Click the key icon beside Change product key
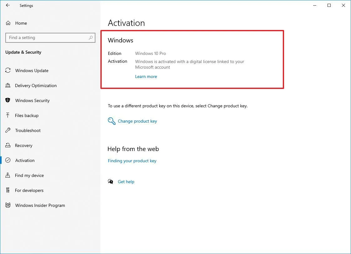Image resolution: width=351 pixels, height=254 pixels. [x=111, y=121]
